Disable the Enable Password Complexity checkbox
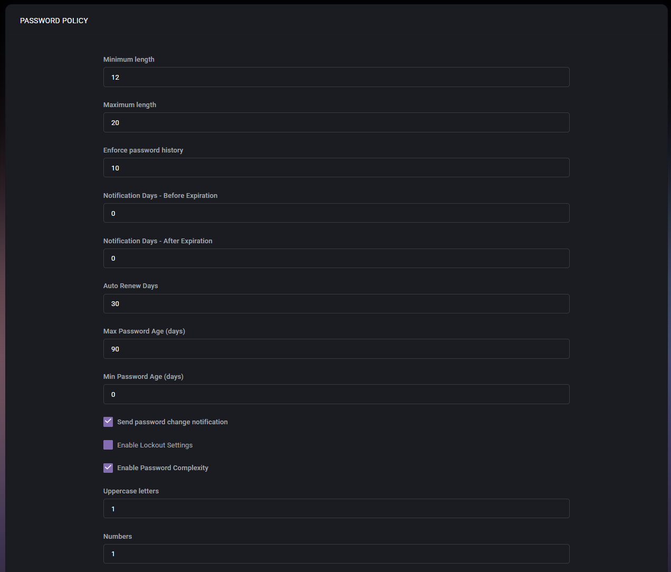 (x=108, y=468)
